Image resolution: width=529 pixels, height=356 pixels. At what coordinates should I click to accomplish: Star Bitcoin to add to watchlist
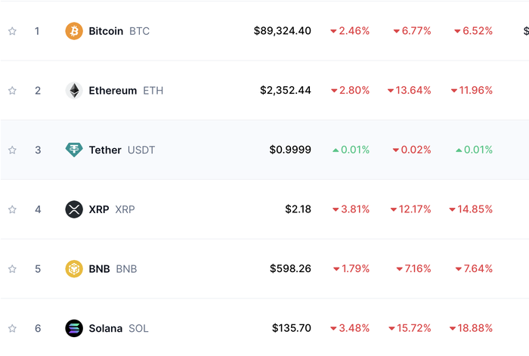(x=12, y=31)
